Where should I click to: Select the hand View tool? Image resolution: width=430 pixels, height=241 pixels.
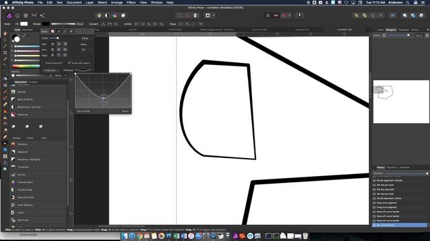(5, 33)
